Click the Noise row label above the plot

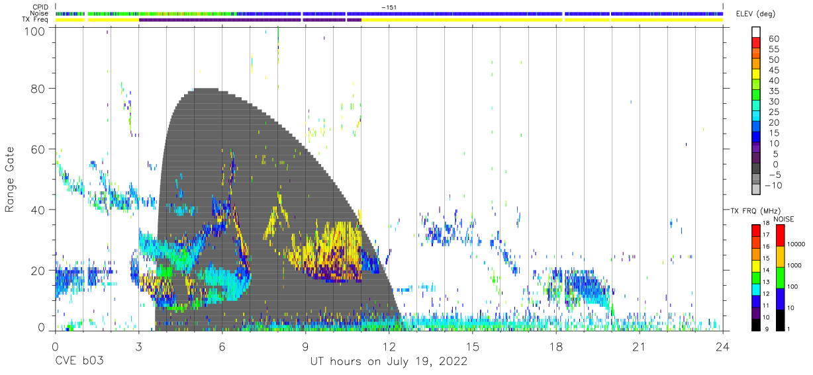[39, 13]
